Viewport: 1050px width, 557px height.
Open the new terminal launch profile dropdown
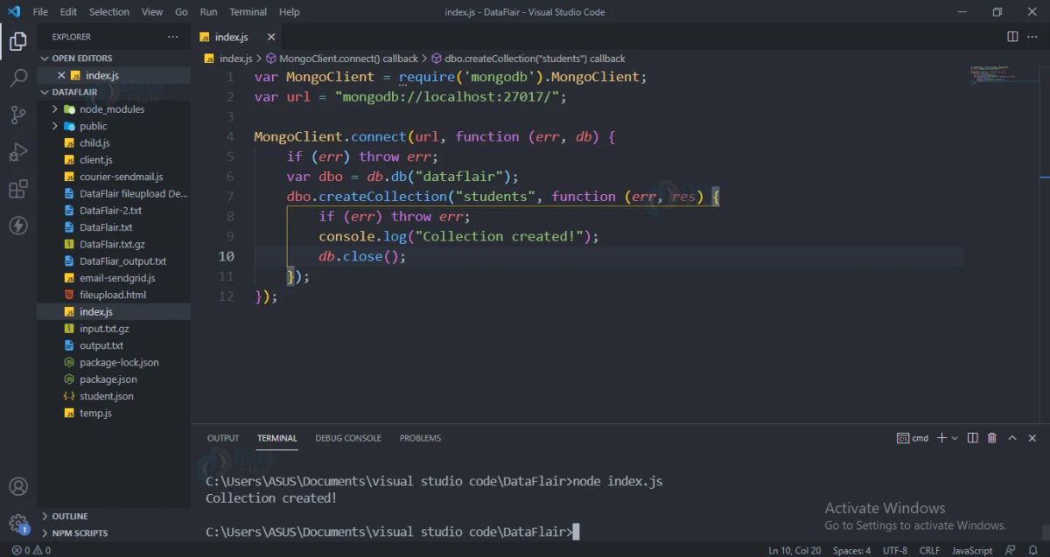pyautogui.click(x=955, y=438)
